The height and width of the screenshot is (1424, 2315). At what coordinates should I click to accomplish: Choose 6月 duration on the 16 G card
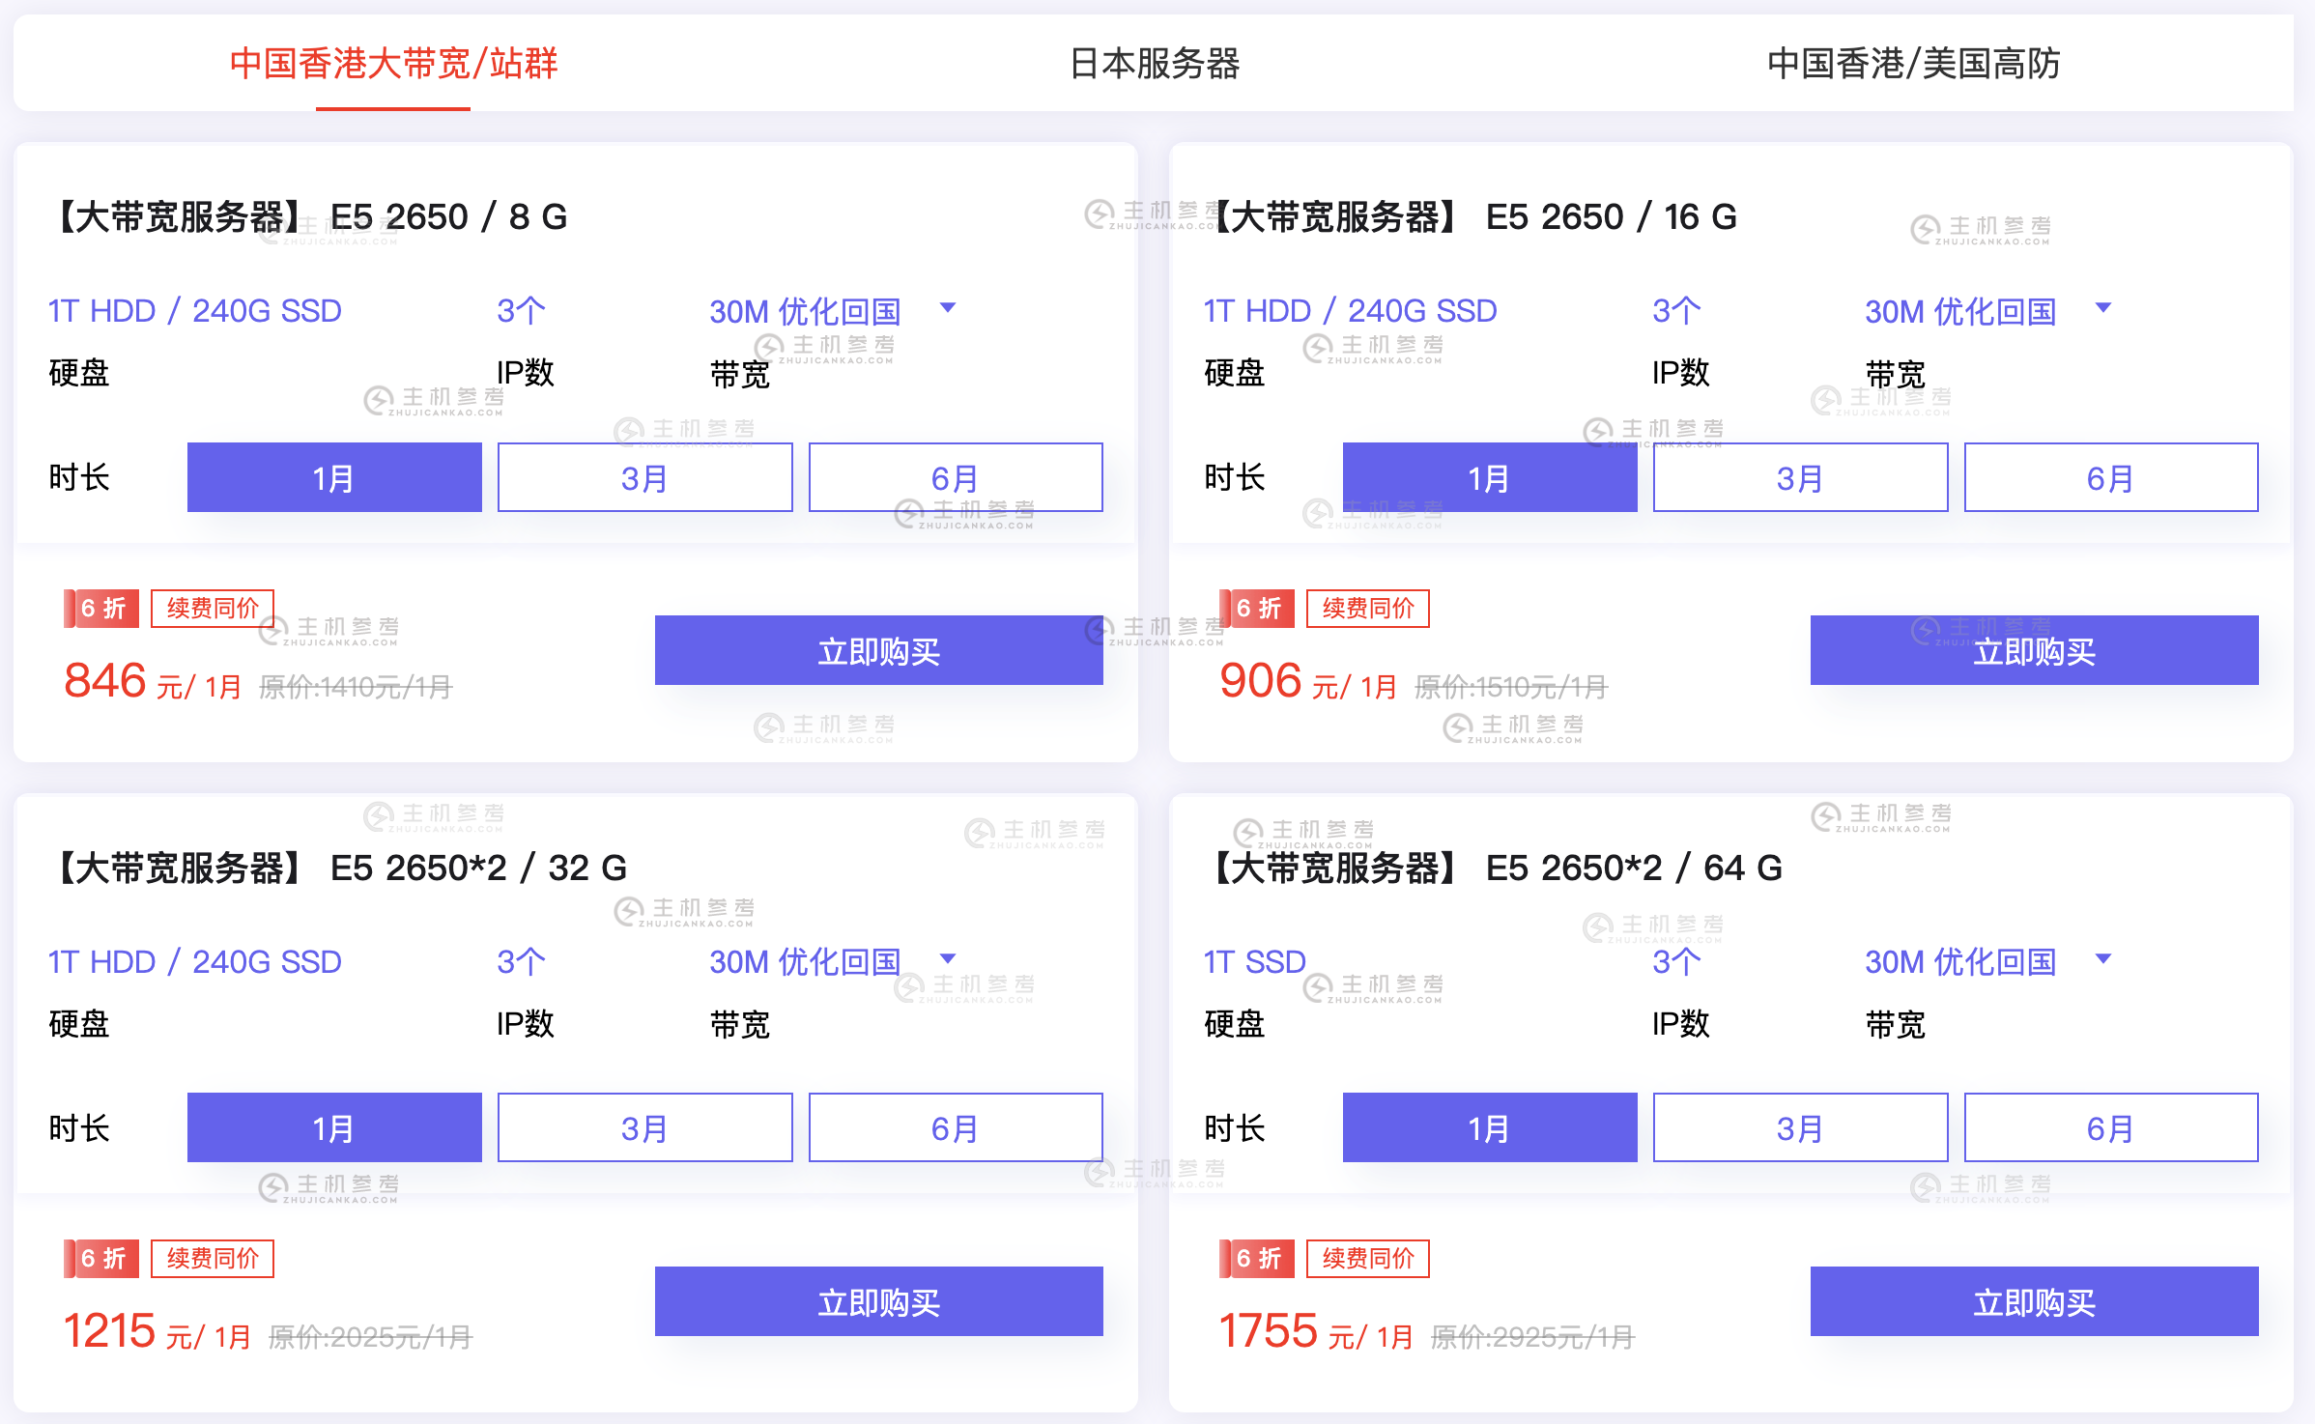point(2109,476)
